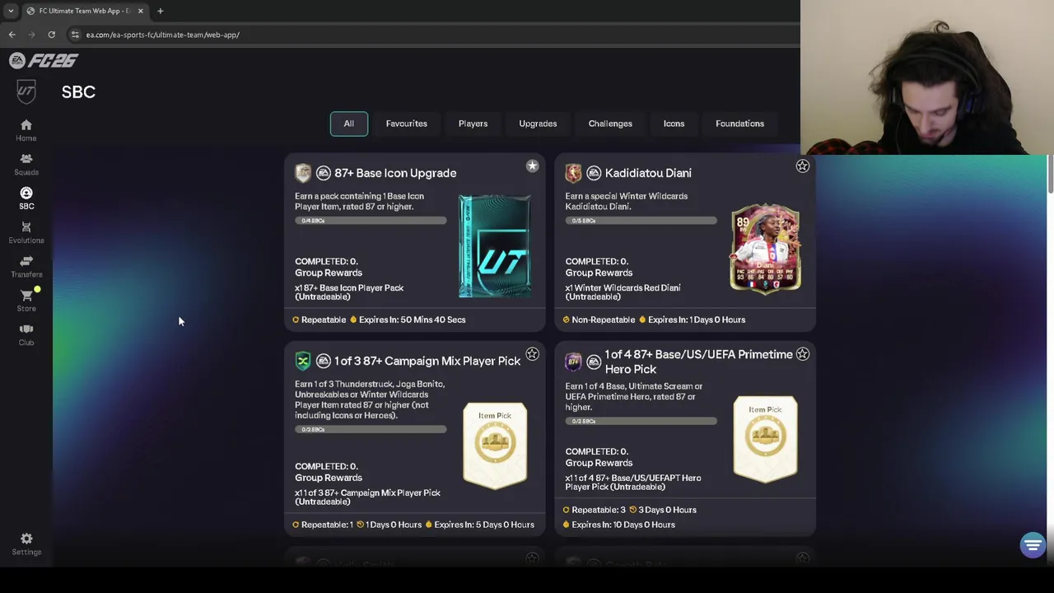The image size is (1054, 593).
Task: Favourite the Kadidiatou Diani SBC star
Action: click(802, 166)
